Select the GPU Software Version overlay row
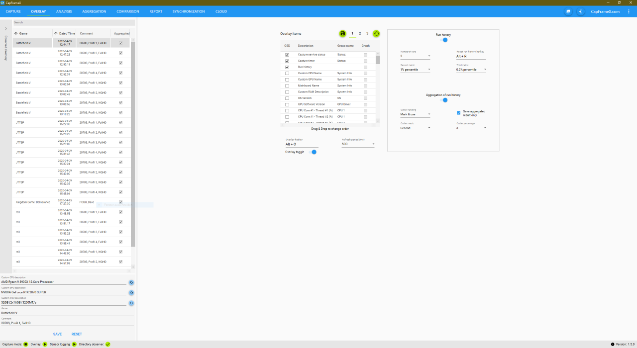 coord(328,104)
